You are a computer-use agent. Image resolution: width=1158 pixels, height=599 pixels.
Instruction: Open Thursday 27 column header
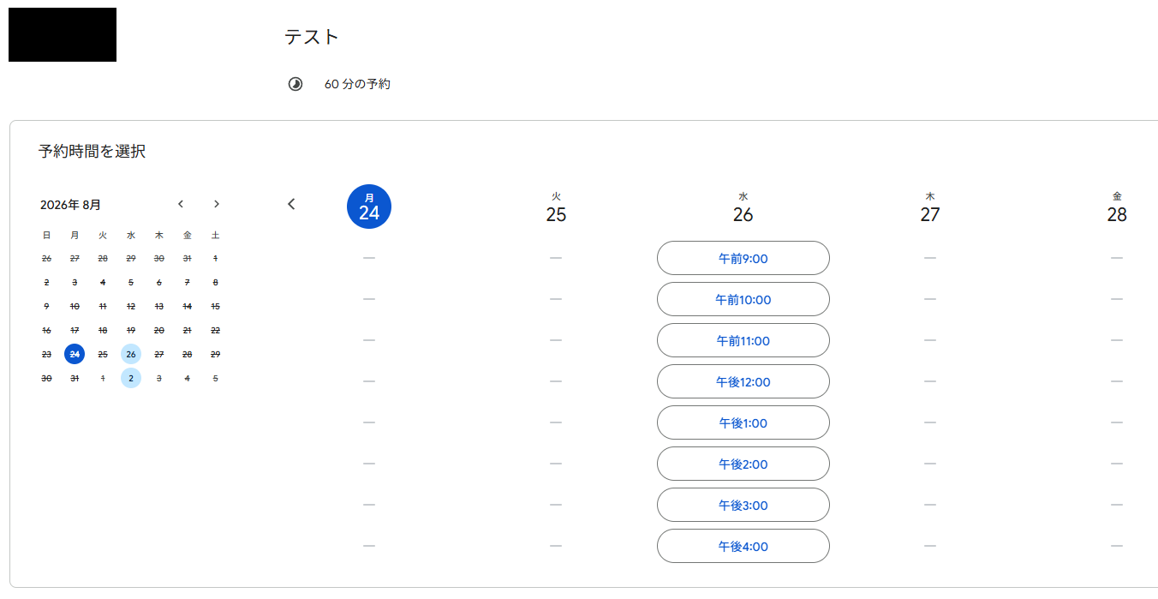930,207
